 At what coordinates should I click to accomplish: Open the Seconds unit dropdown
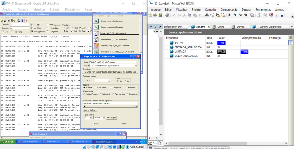point(103,118)
